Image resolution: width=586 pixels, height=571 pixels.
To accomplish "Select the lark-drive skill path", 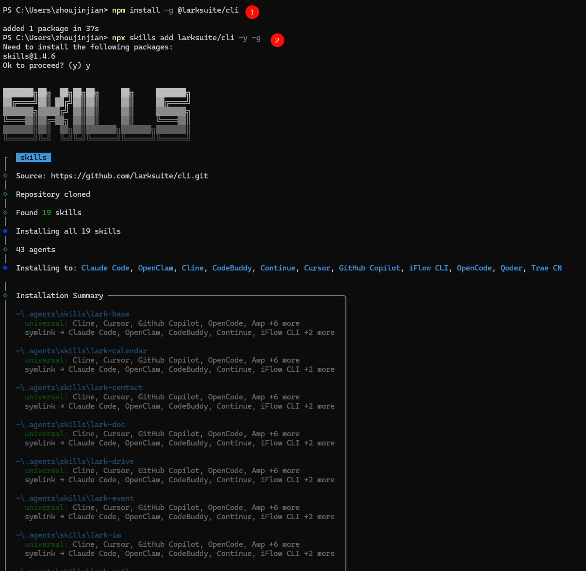I will (75, 461).
